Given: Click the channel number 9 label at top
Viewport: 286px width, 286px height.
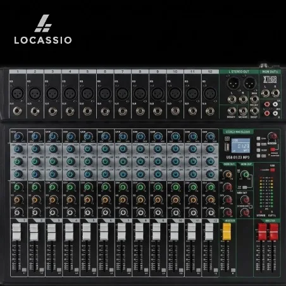Looking at the screenshot, I should click(x=158, y=71).
